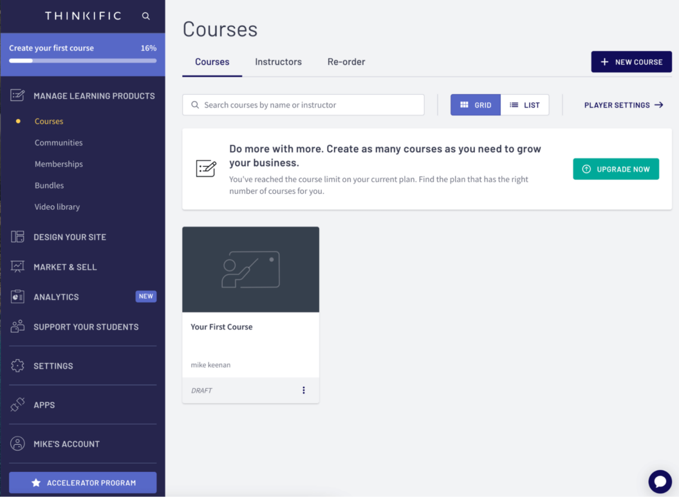The image size is (679, 497).
Task: Click the DRAFT status label
Action: click(x=201, y=390)
